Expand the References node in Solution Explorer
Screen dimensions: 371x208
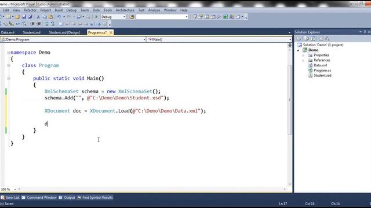click(303, 61)
